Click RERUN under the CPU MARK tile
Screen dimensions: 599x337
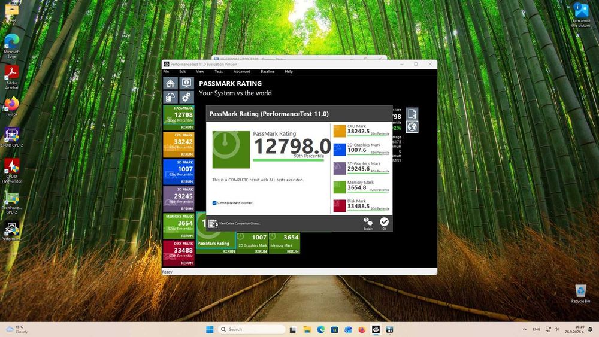187,154
